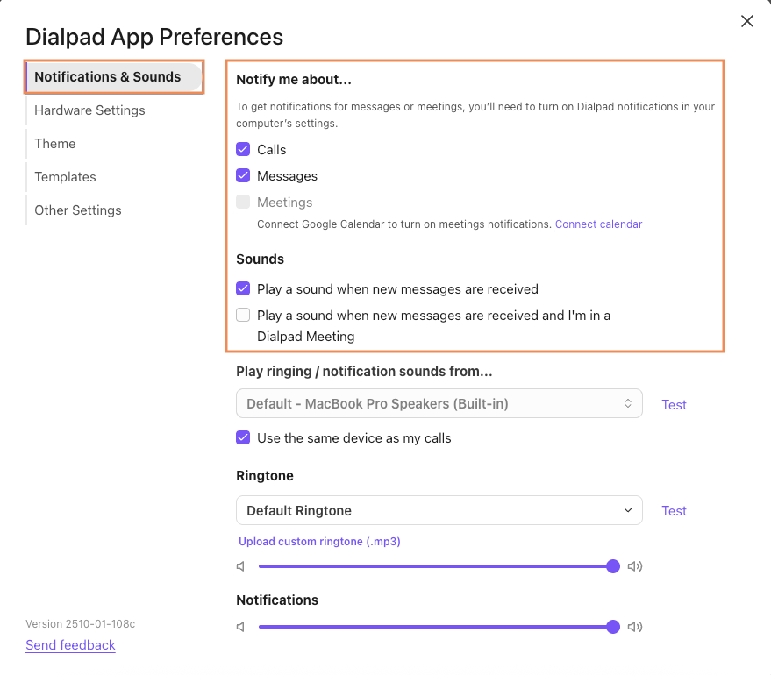Click the Ringtone volume slider handle
The image size is (771, 675).
click(x=613, y=566)
